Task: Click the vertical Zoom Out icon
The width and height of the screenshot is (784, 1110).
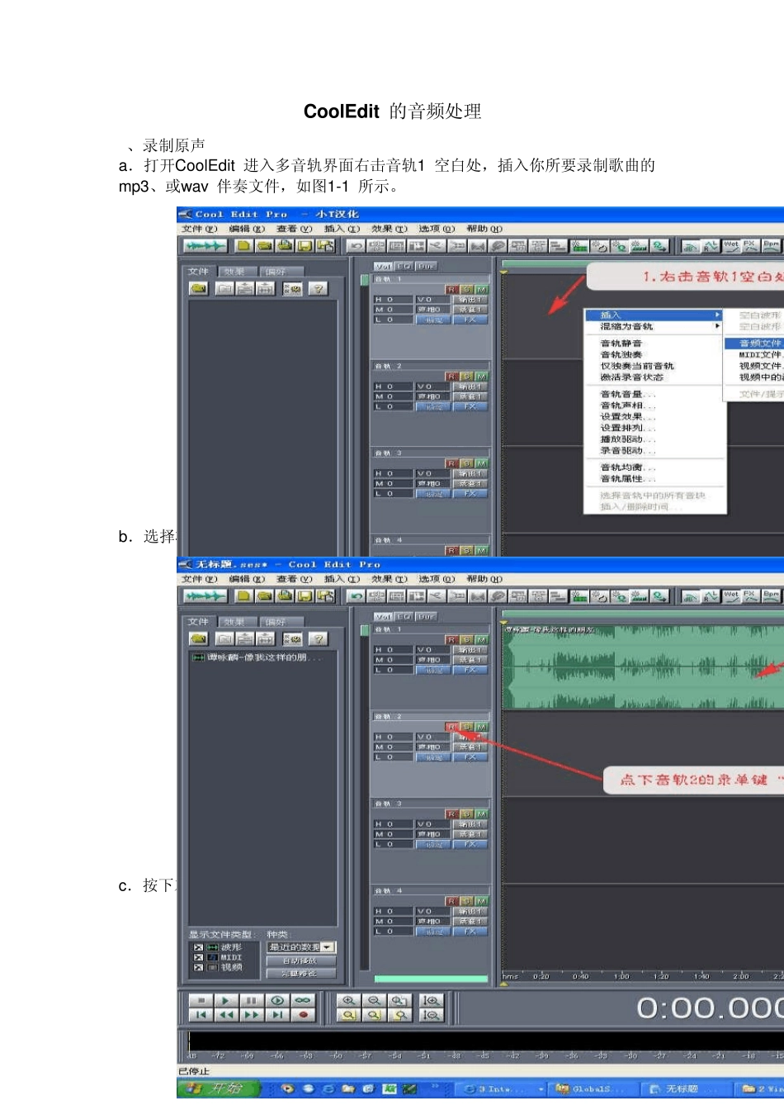Action: tap(431, 1015)
